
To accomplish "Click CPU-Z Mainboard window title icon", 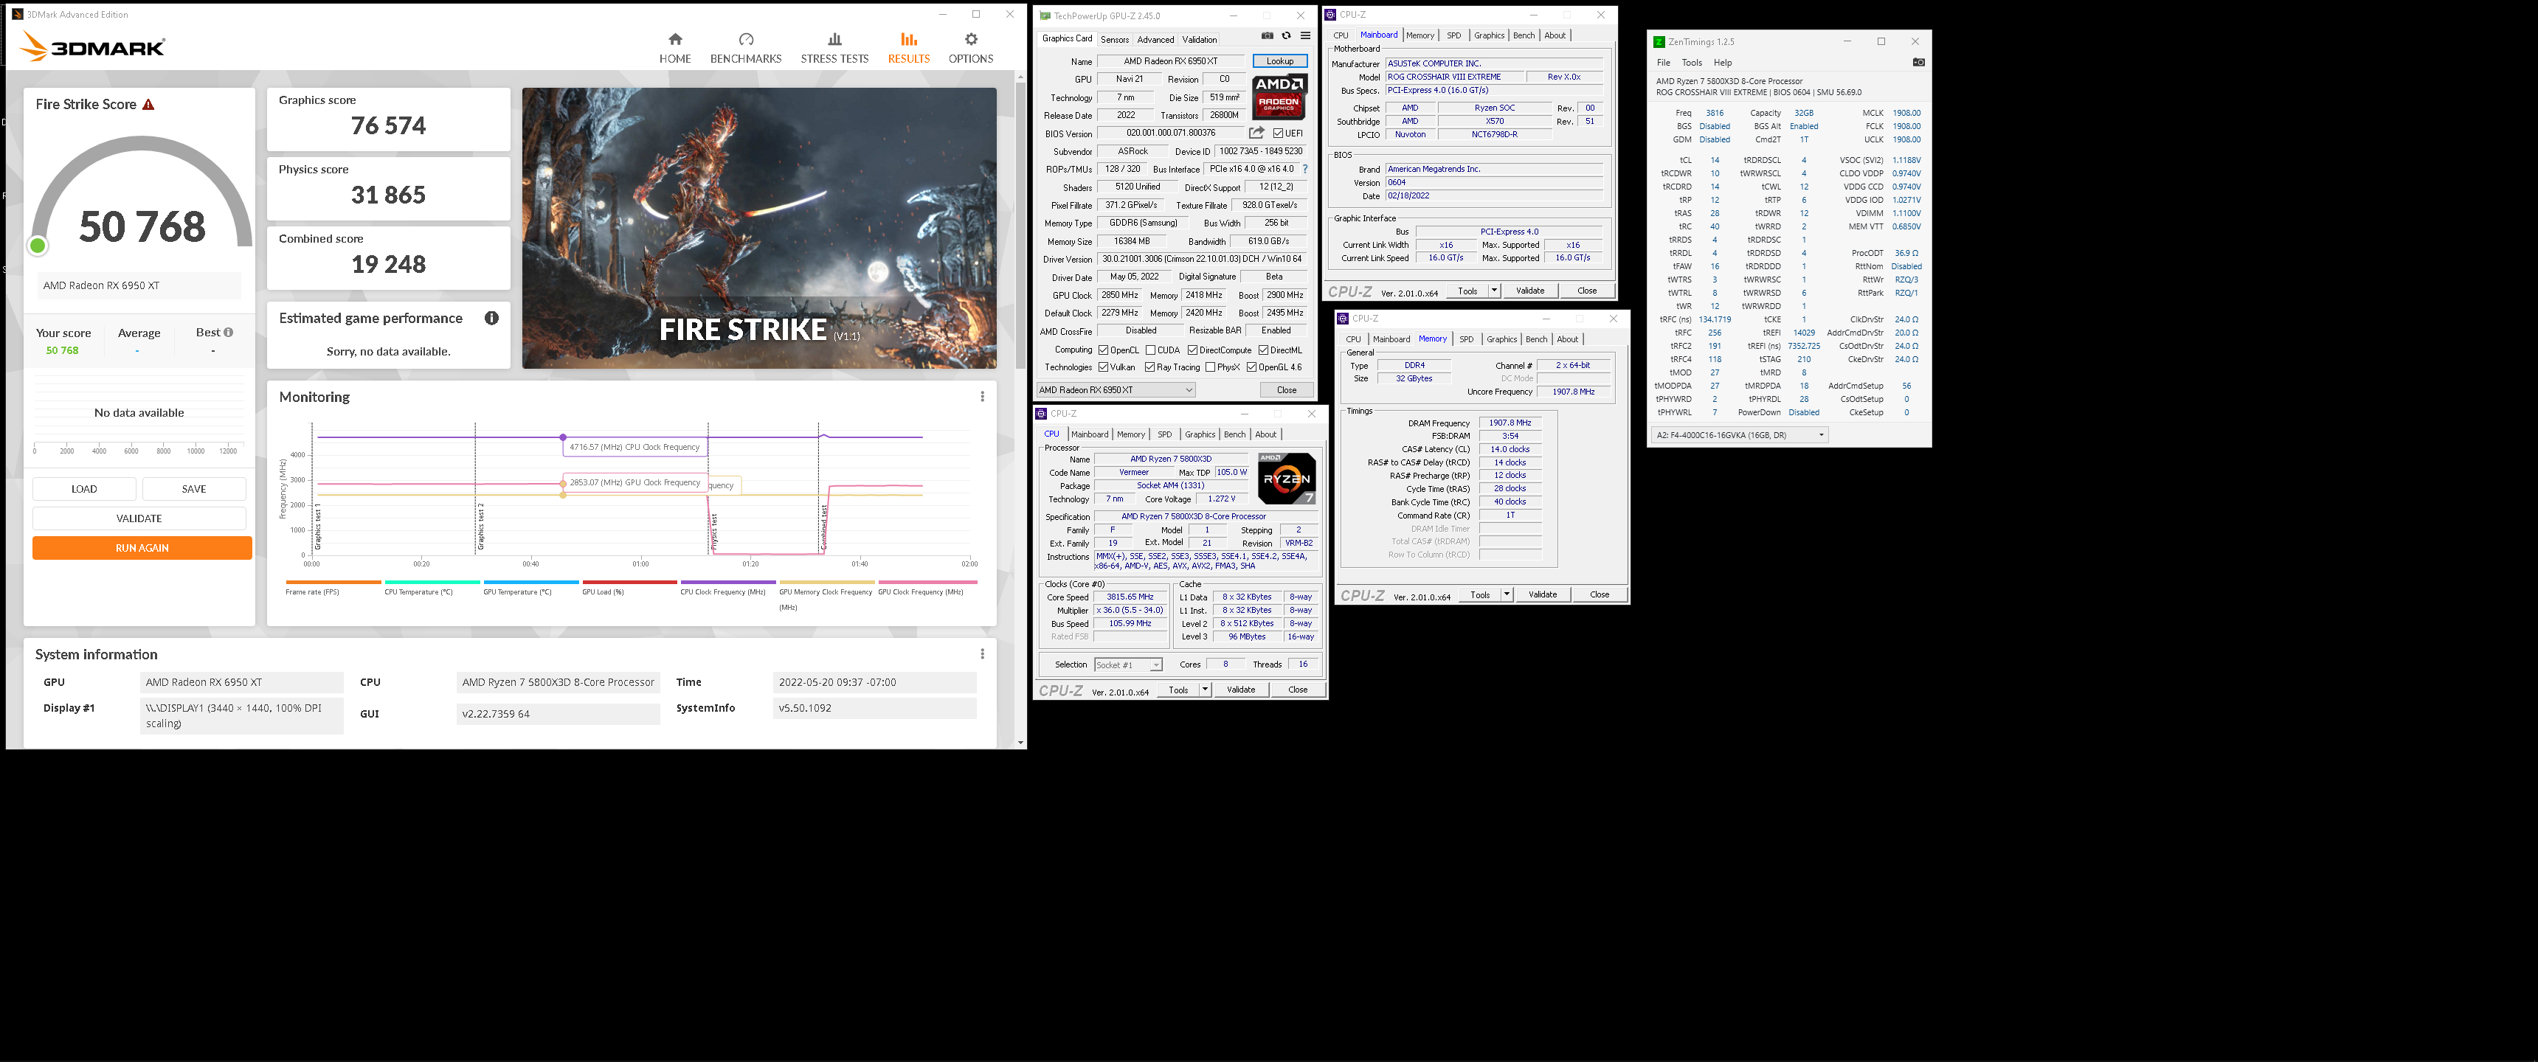I will tap(1331, 15).
